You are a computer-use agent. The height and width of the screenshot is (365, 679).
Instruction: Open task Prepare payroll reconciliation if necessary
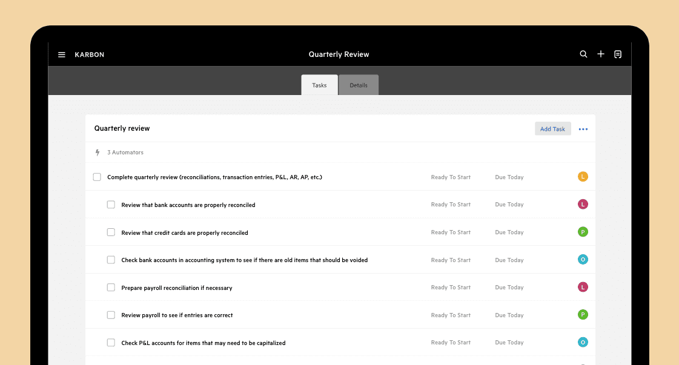click(x=177, y=288)
